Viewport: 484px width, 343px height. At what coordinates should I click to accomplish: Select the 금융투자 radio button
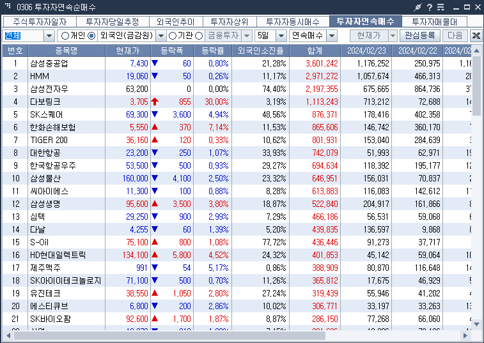[199, 36]
